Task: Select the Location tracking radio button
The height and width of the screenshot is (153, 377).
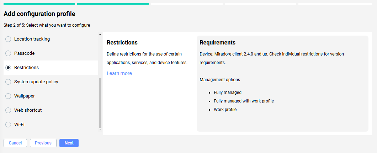Action: coord(8,39)
